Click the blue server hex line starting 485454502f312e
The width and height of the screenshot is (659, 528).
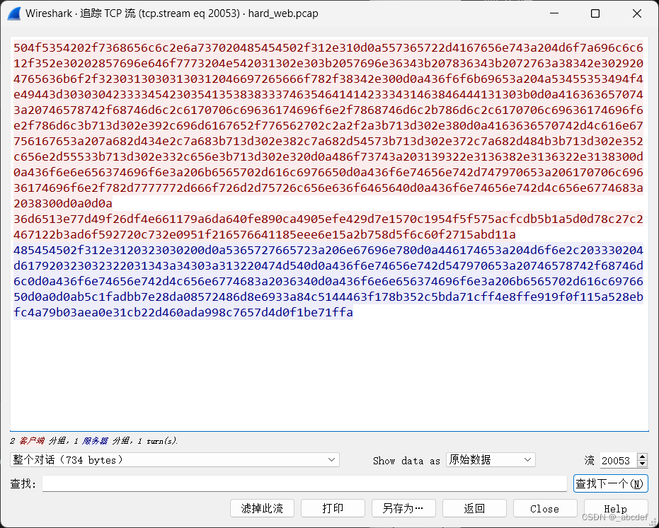(x=328, y=250)
